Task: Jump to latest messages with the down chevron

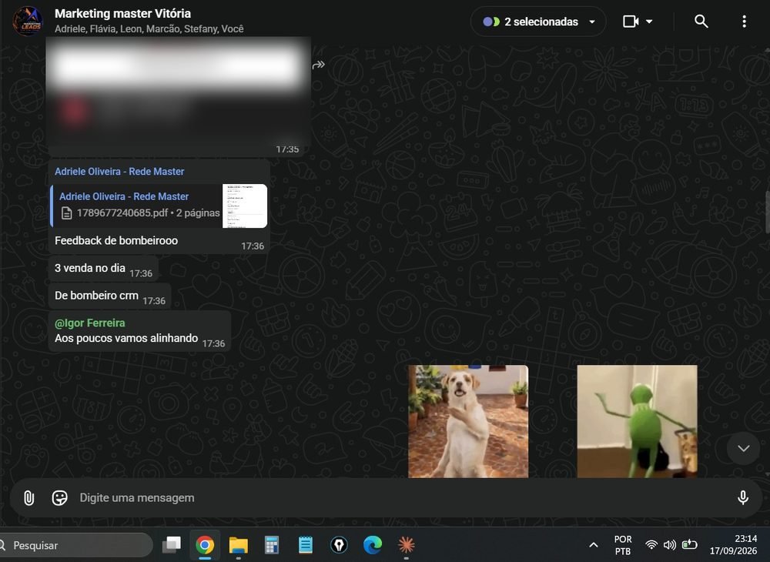Action: point(744,448)
